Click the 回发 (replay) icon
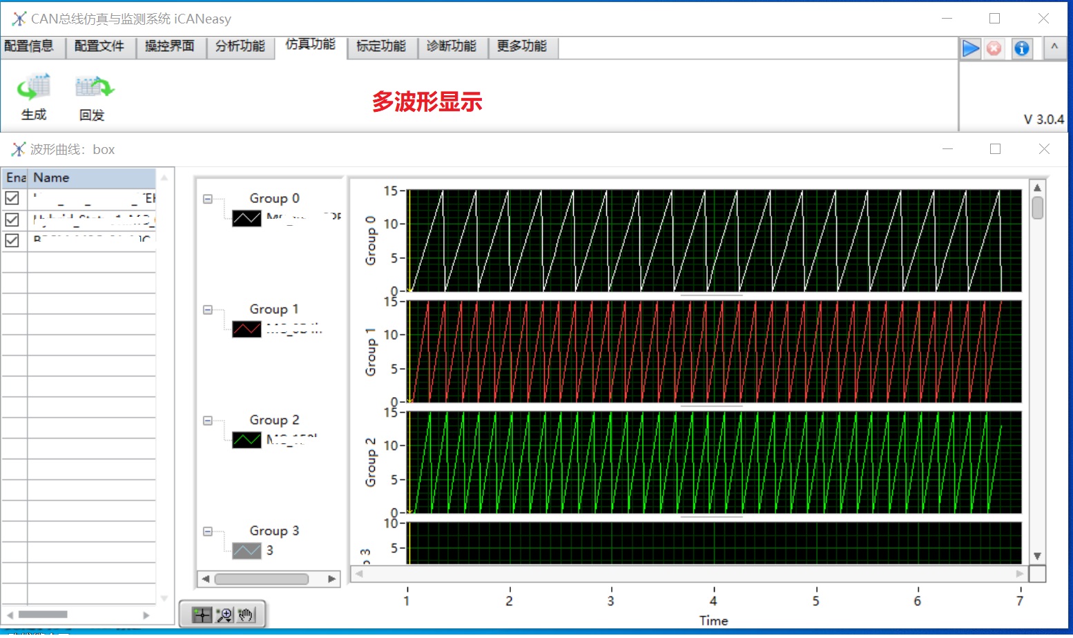The image size is (1073, 638). pyautogui.click(x=93, y=88)
